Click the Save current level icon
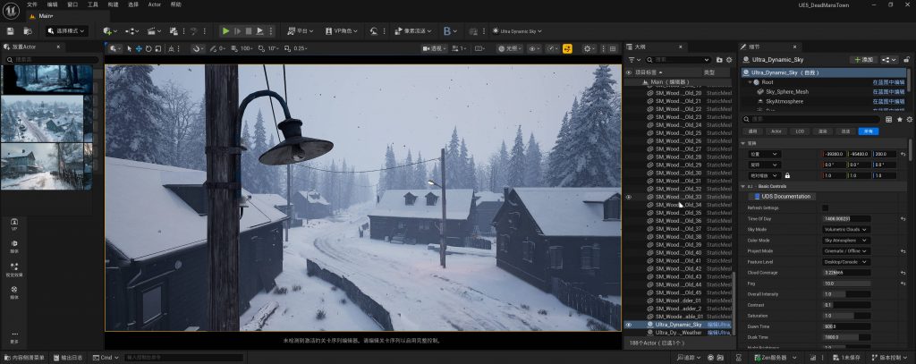Viewport: 916px width, 364px height. [x=12, y=30]
